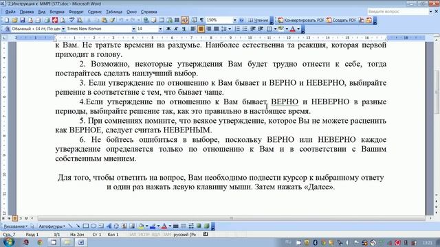Open Chrome from the taskbar

[x=40, y=242]
